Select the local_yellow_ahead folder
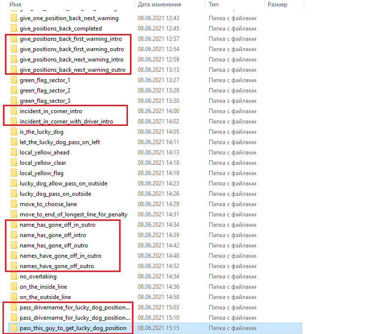Screen dimensions: 376x334 point(44,152)
